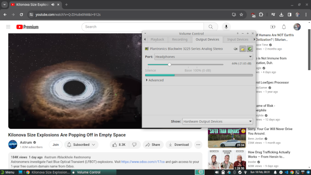
Task: Open the Port dropdown showing Headphones
Action: click(x=204, y=57)
